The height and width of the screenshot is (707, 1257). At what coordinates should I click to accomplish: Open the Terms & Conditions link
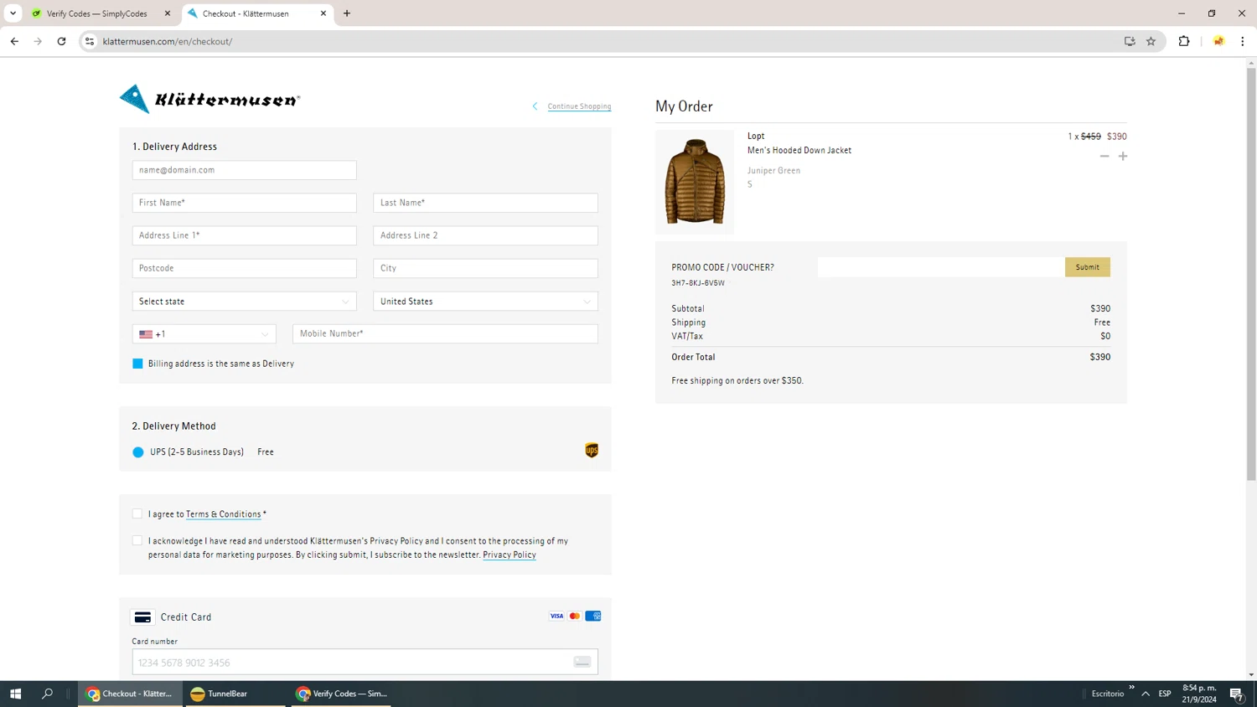click(x=223, y=514)
